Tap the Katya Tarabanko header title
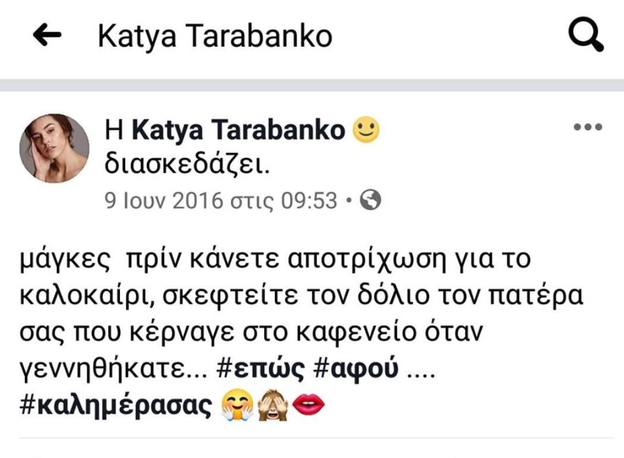 pos(215,37)
